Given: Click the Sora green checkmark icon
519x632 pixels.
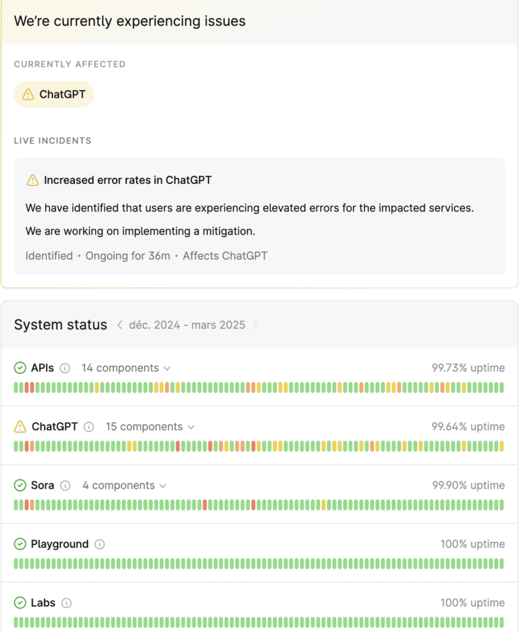Looking at the screenshot, I should 20,486.
